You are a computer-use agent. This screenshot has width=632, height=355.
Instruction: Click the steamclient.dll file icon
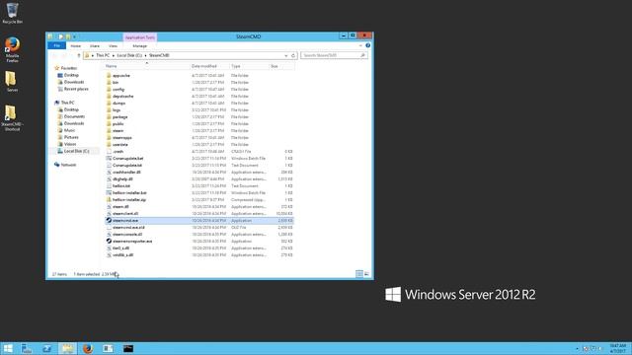[x=109, y=214]
